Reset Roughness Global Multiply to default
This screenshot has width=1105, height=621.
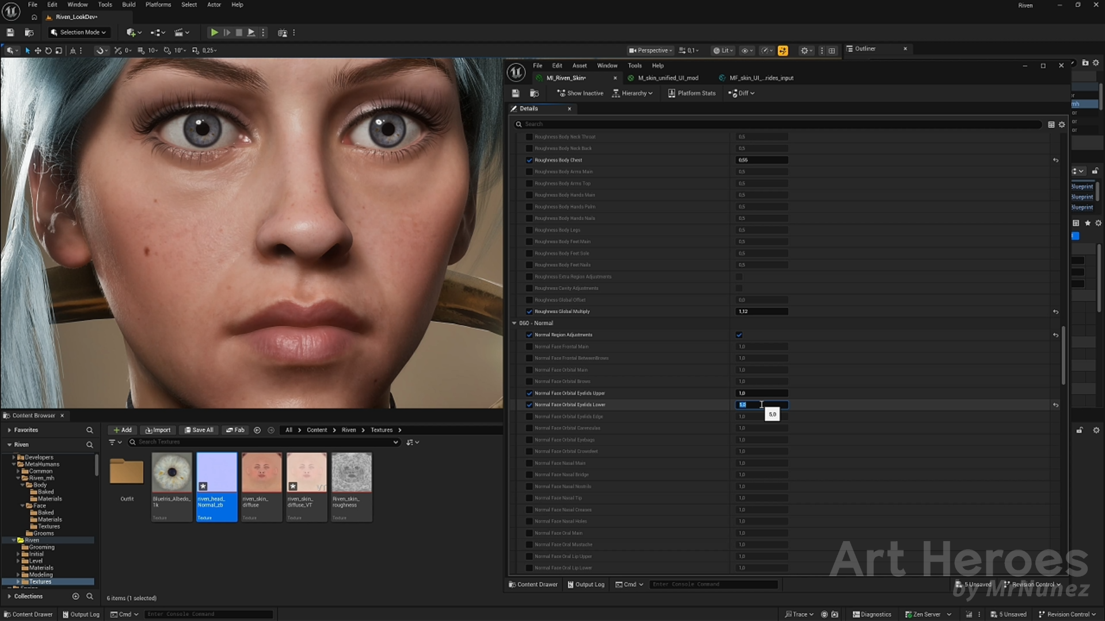point(1056,312)
